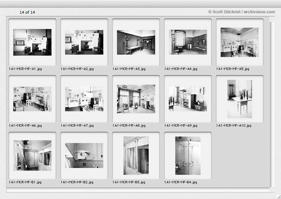Click the vertical scrollbar beside the thumbnails
This screenshot has height=199, width=281.
pos(272,104)
